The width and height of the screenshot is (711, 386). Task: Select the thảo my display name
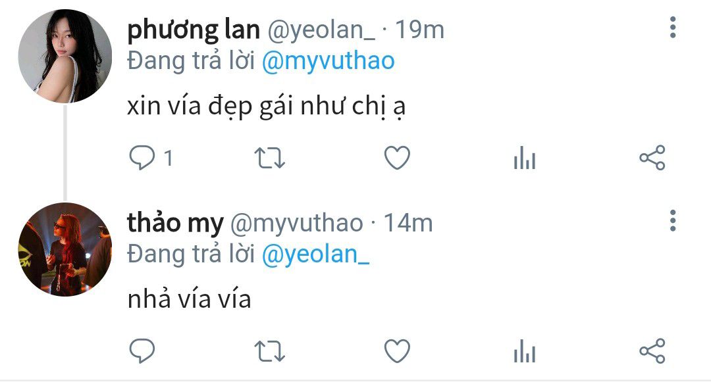click(176, 223)
